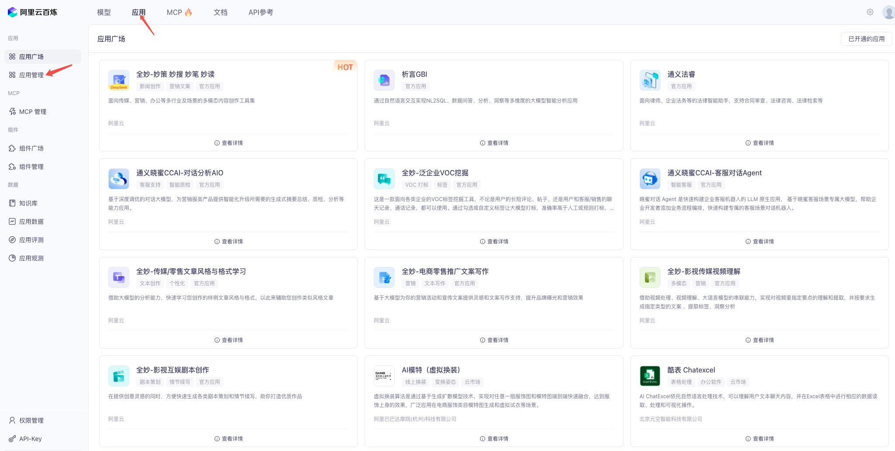Click the 阿里云百炼 logo icon
895x451 pixels.
pyautogui.click(x=12, y=12)
